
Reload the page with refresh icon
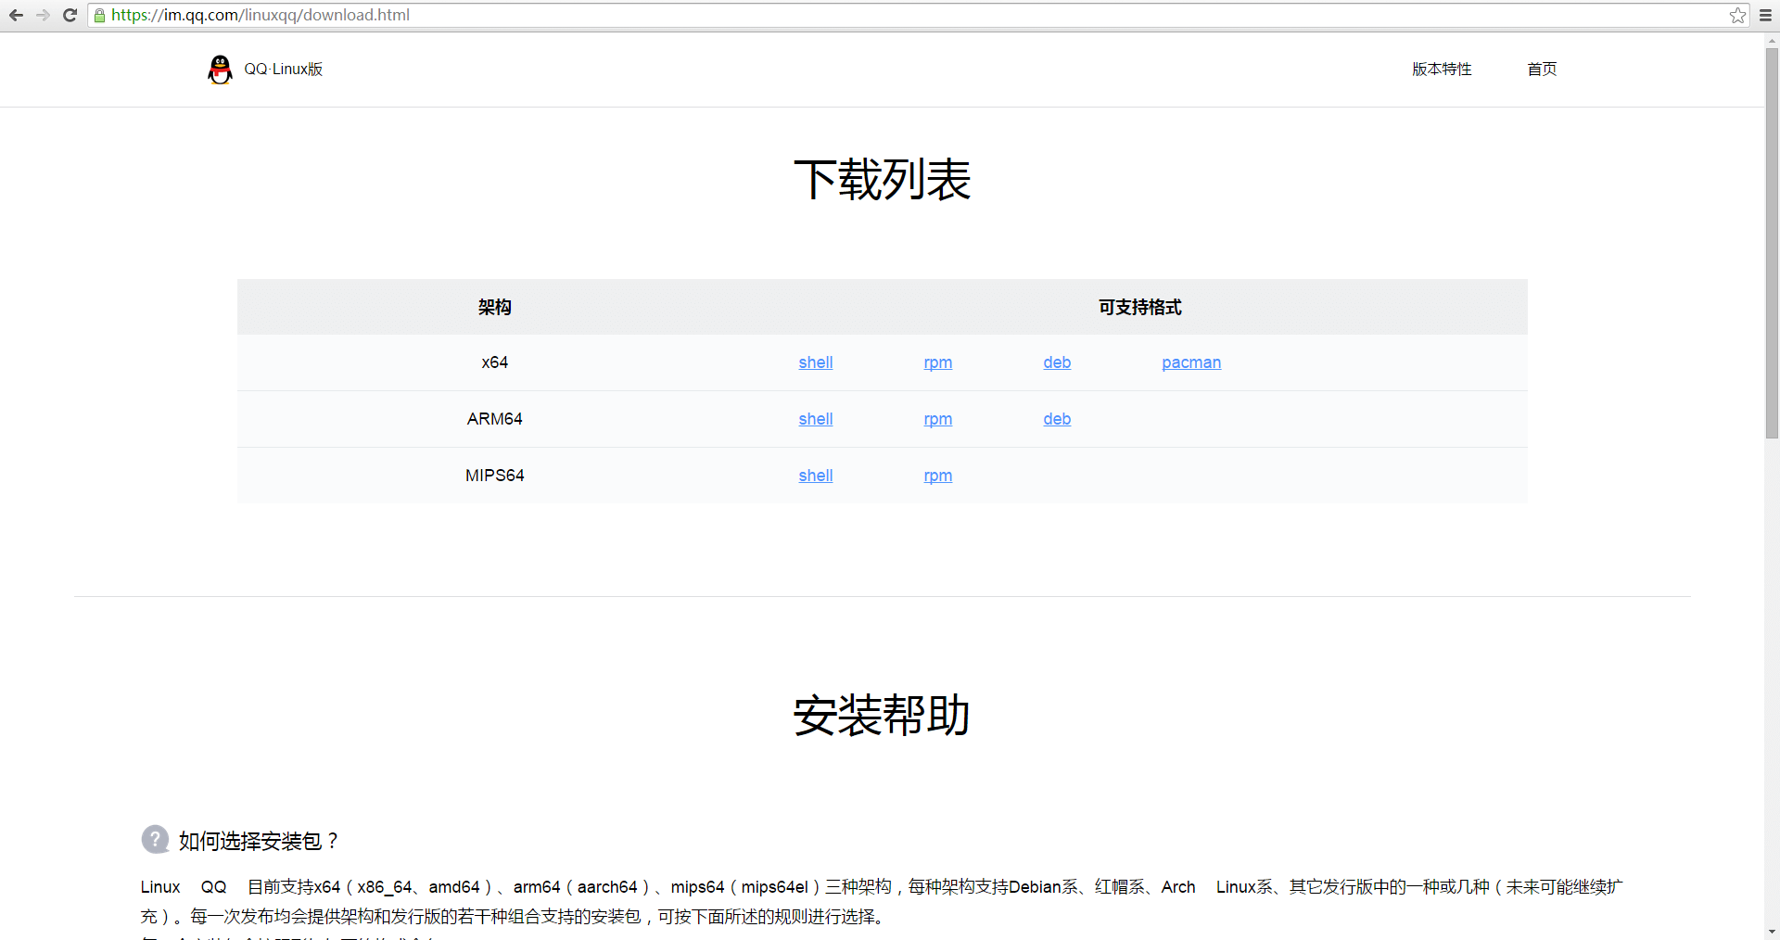coord(70,15)
